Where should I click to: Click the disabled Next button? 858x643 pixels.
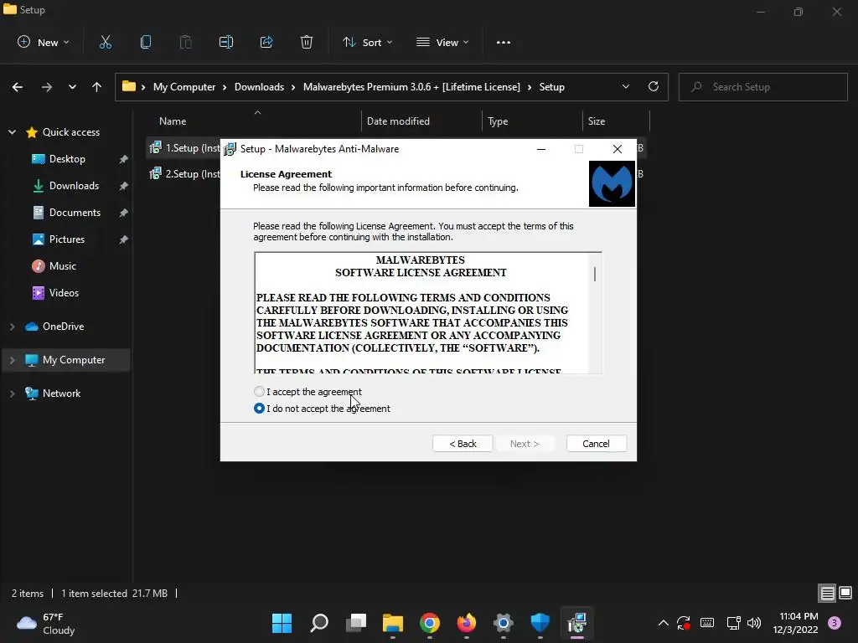[525, 444]
